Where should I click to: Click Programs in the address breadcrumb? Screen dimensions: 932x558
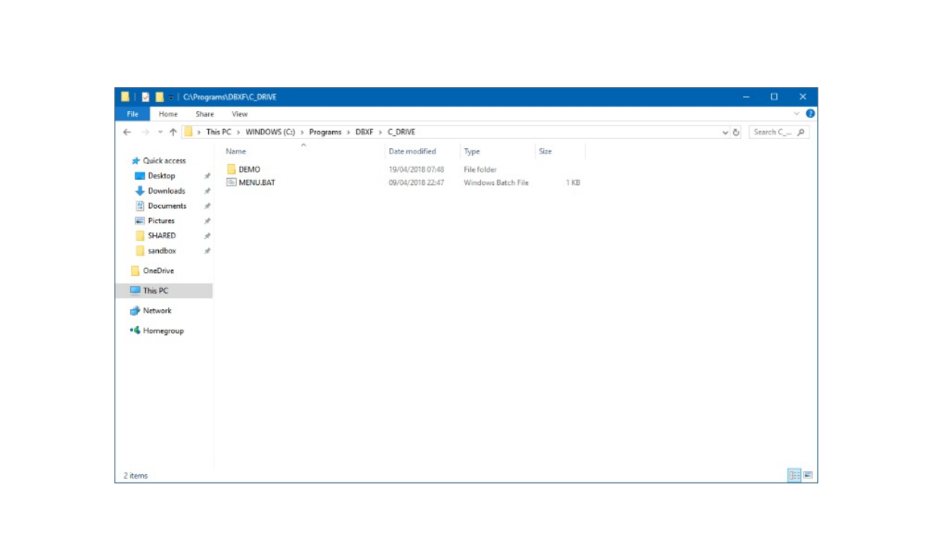tap(325, 132)
